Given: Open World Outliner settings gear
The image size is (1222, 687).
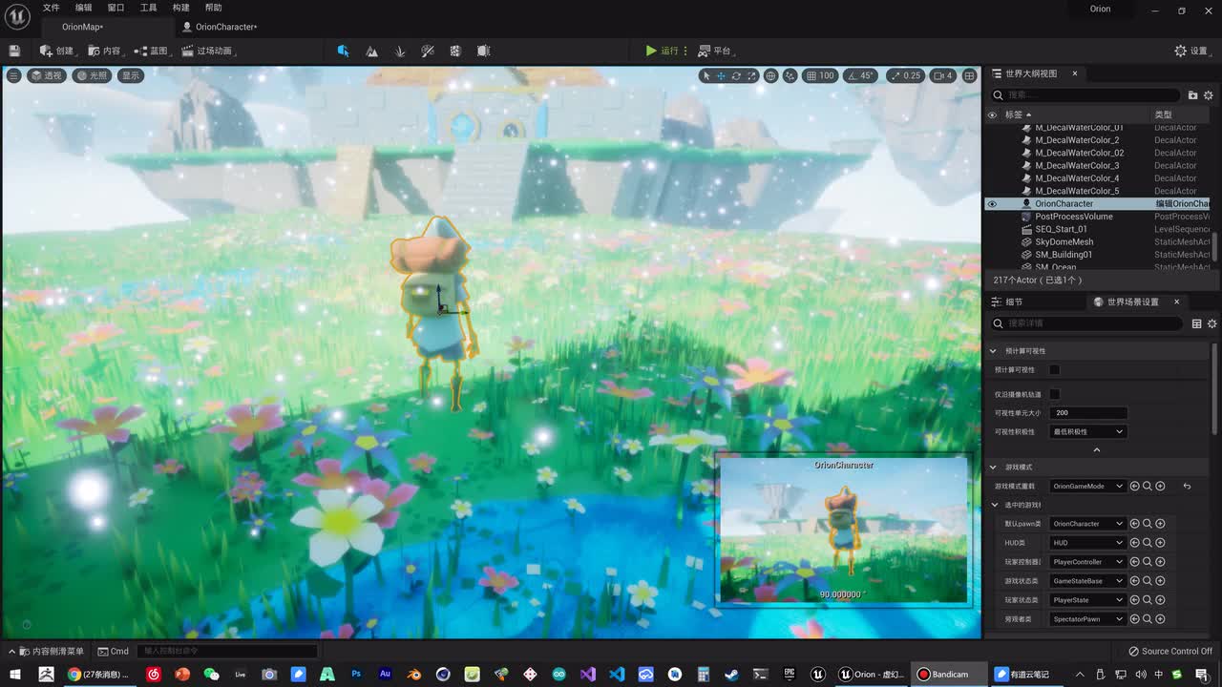Looking at the screenshot, I should tap(1209, 95).
